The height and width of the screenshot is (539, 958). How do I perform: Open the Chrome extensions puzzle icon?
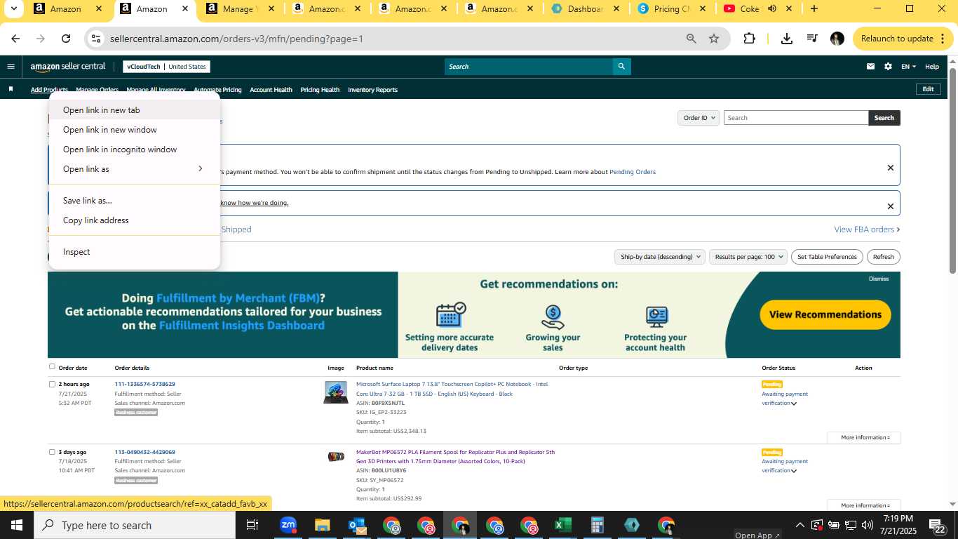pos(749,39)
